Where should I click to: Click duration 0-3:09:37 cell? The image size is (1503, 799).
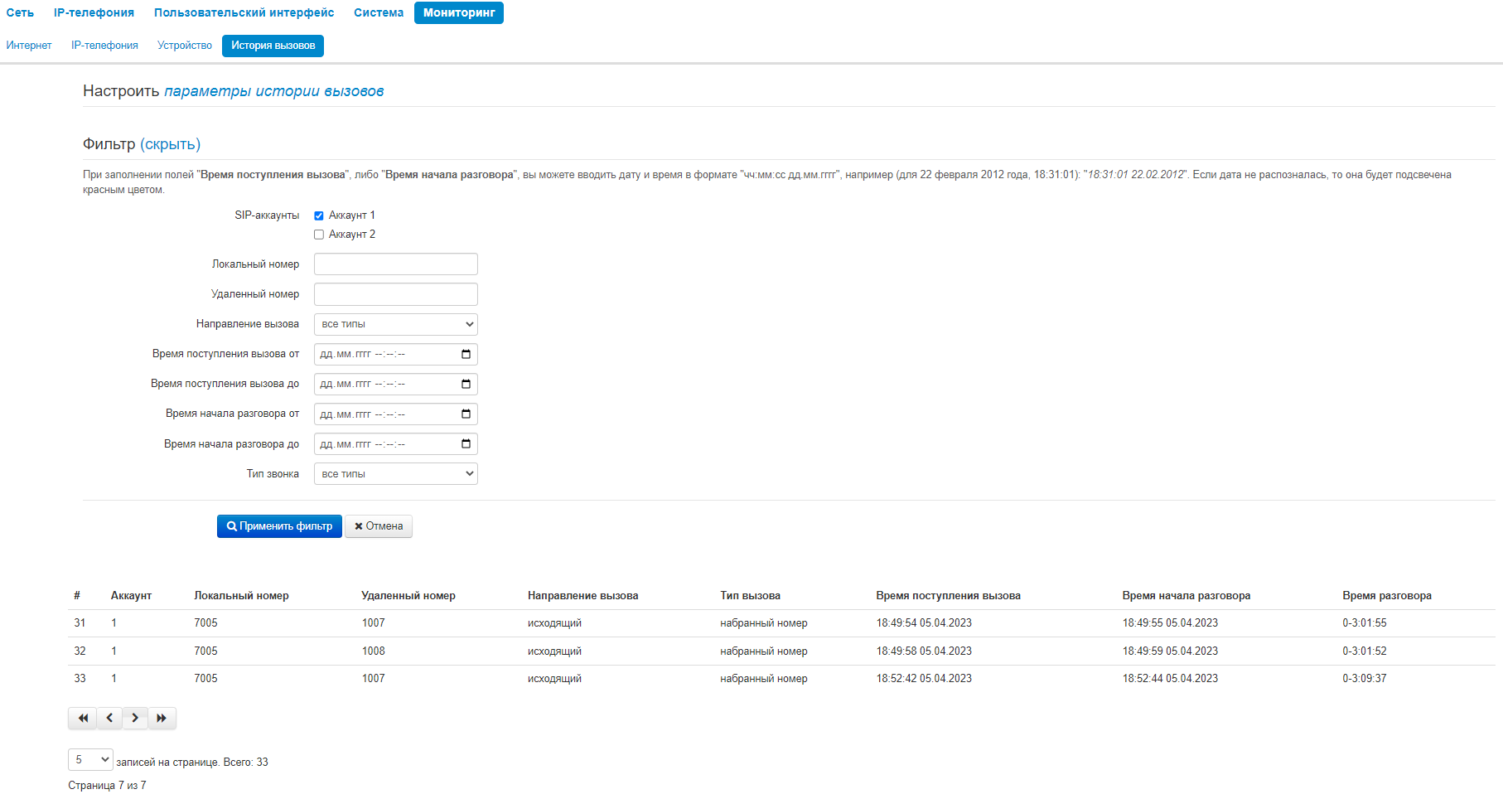coord(1365,679)
